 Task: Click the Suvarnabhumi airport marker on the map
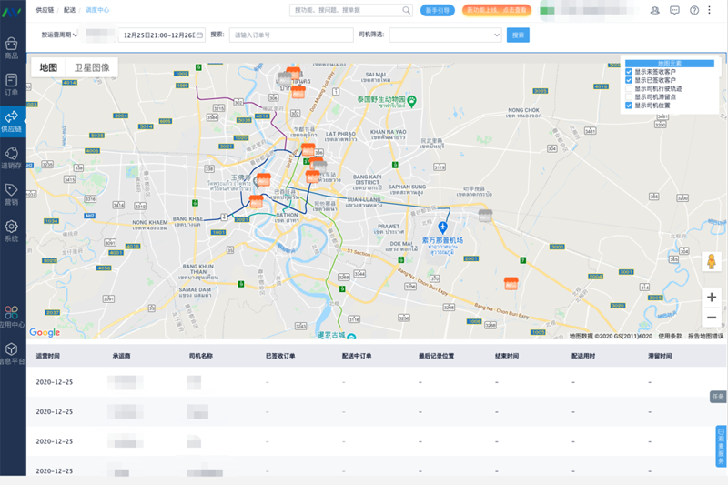442,227
